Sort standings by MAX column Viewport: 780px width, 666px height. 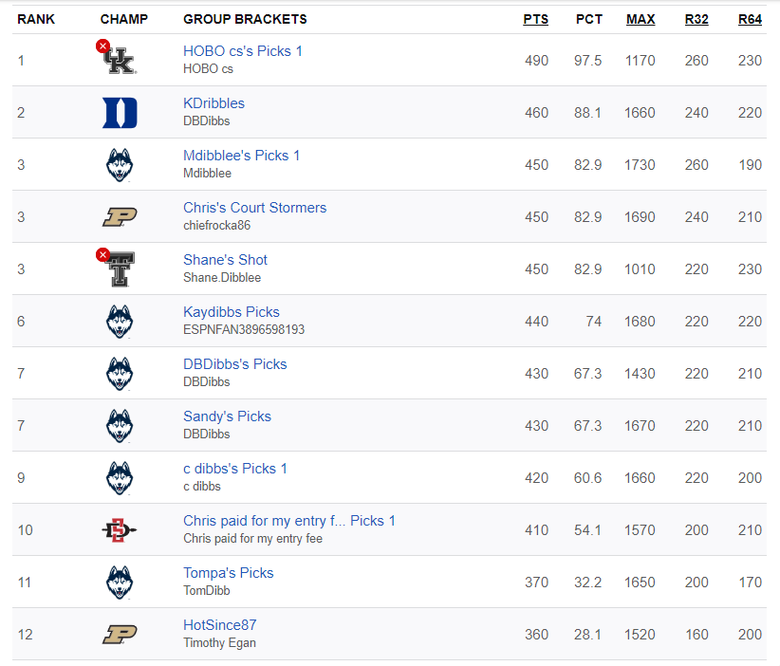tap(641, 19)
